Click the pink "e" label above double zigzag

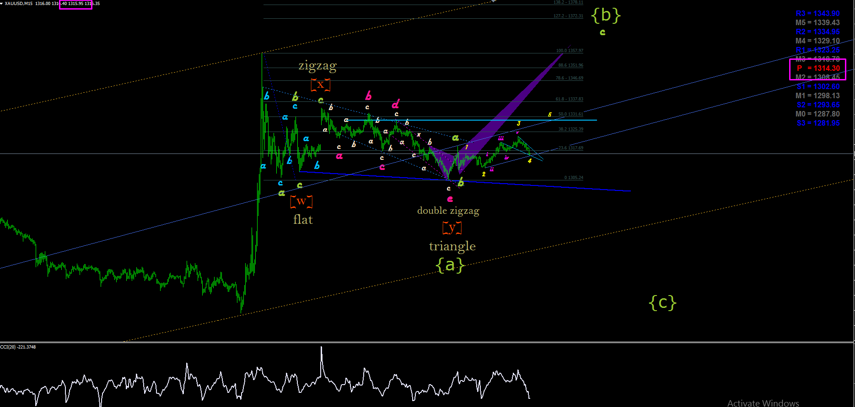click(450, 199)
